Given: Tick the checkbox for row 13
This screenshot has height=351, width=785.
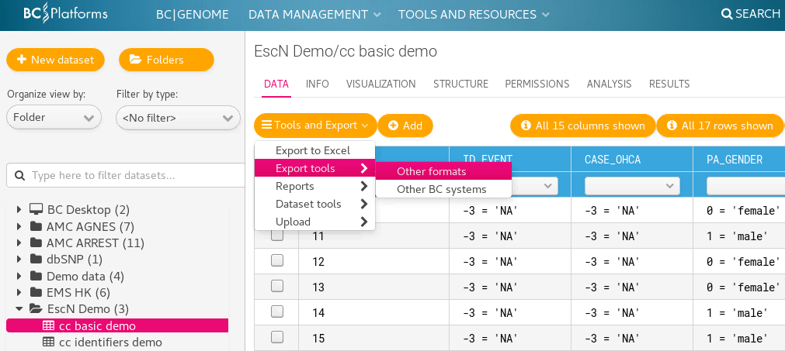Looking at the screenshot, I should click(277, 286).
